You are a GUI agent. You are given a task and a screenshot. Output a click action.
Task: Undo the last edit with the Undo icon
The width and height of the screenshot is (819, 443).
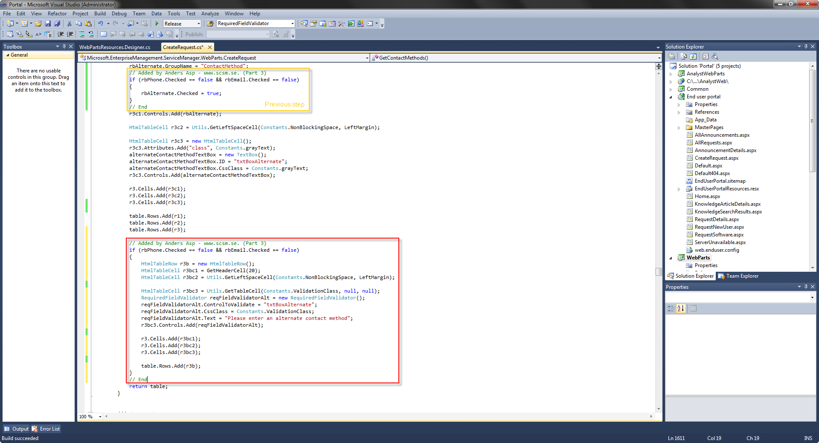(101, 23)
